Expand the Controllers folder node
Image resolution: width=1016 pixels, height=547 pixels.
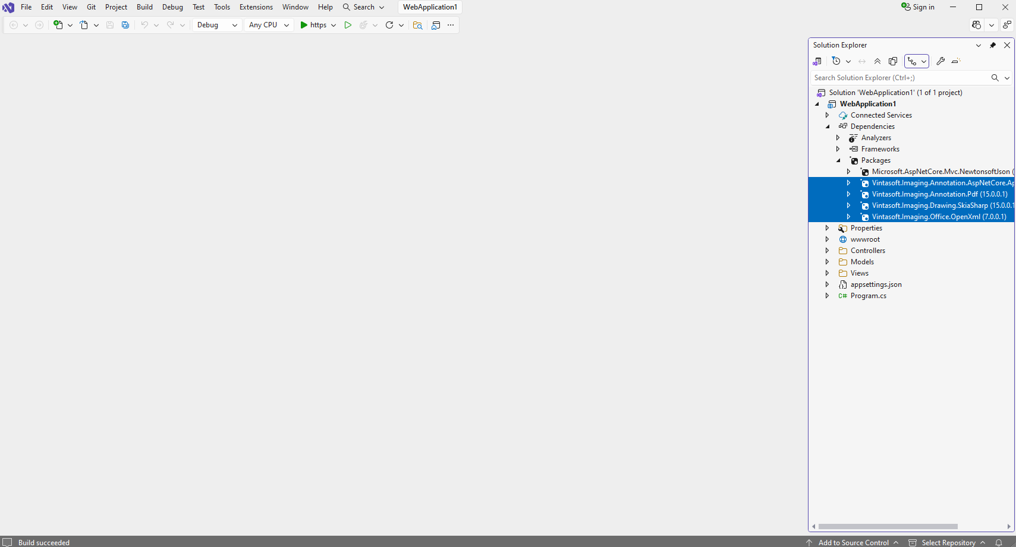pyautogui.click(x=827, y=251)
